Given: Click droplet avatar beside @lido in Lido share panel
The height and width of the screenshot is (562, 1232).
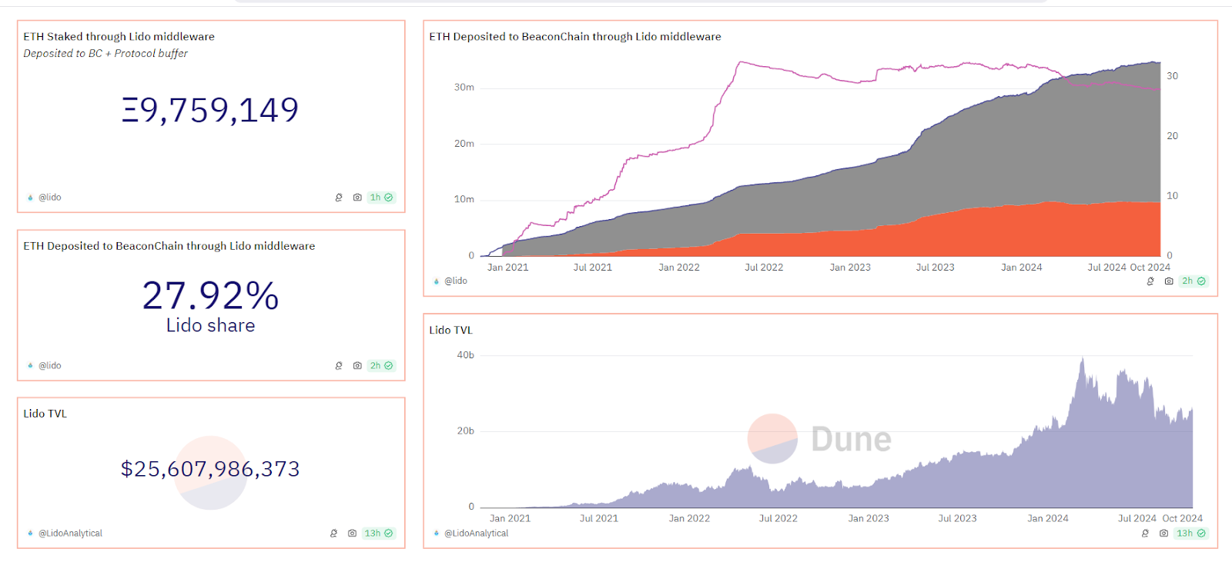Looking at the screenshot, I should click(x=30, y=366).
